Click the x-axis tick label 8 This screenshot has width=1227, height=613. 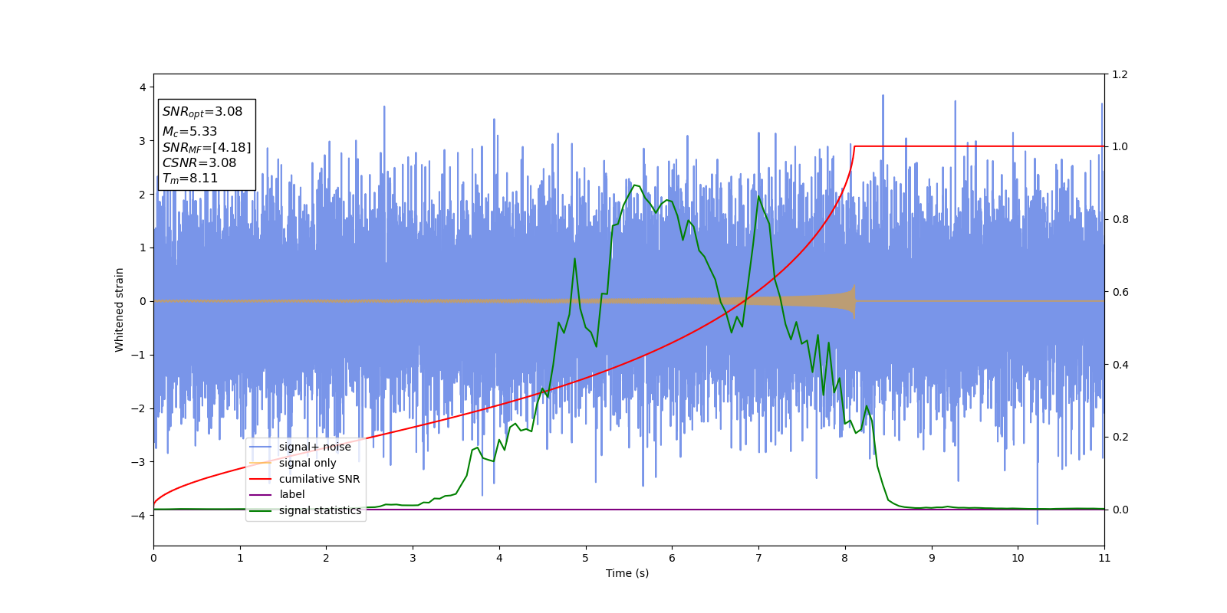click(x=845, y=558)
